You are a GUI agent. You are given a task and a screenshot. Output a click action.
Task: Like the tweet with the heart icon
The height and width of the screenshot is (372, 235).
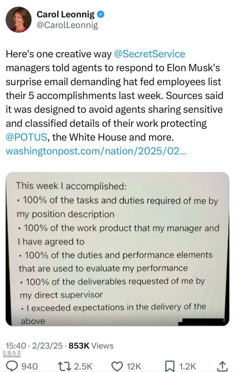[117, 366]
